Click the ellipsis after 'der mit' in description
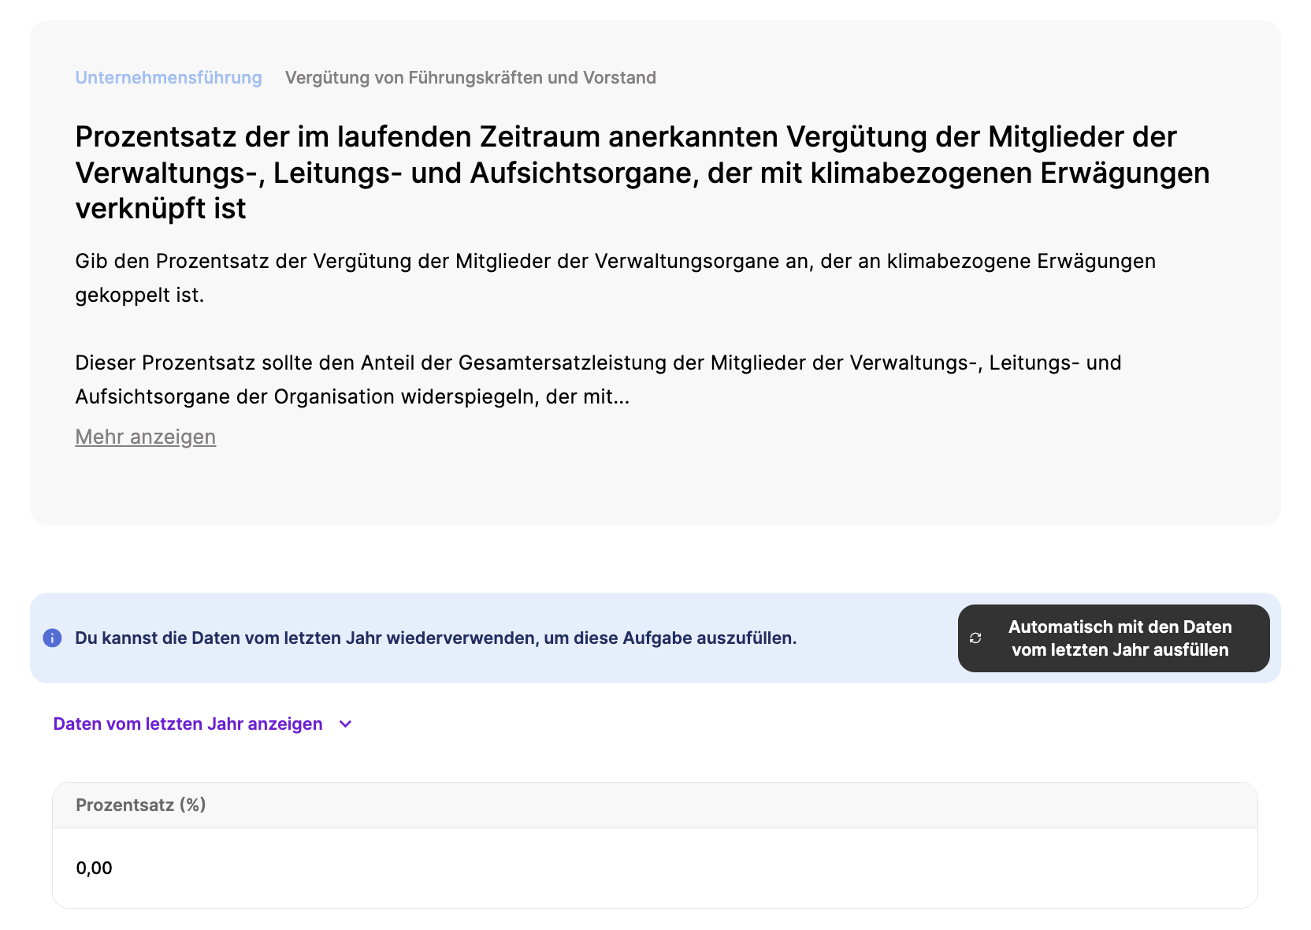This screenshot has height=930, width=1311. [622, 397]
